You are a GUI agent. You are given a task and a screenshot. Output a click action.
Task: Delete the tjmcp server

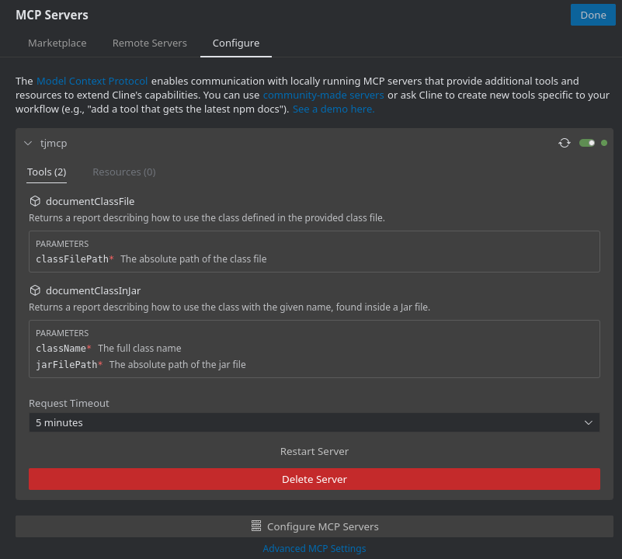tap(314, 479)
